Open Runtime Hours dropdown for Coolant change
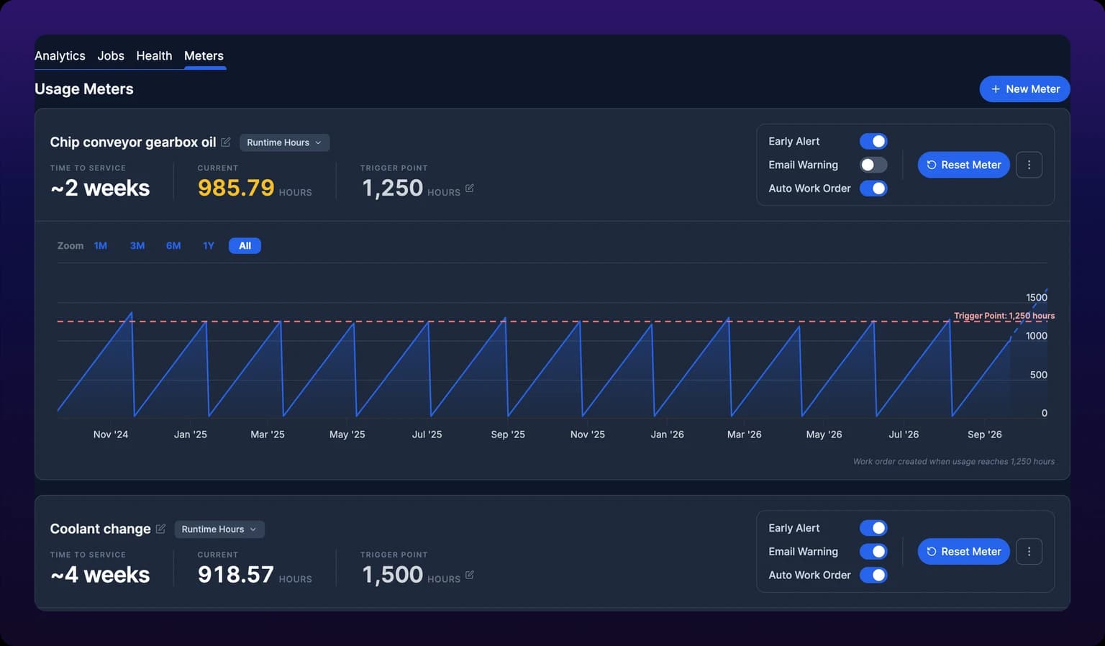 click(219, 529)
